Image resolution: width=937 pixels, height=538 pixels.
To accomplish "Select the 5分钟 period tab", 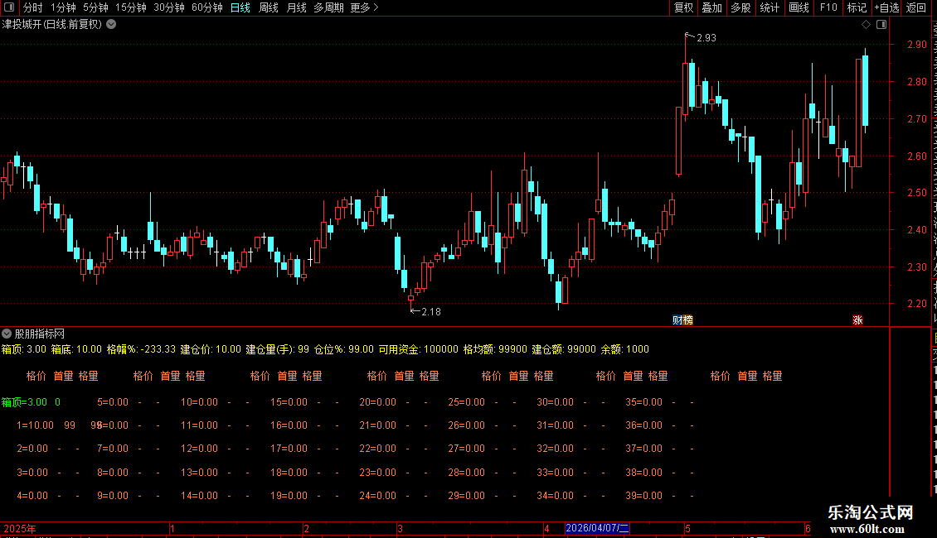I will click(x=95, y=7).
